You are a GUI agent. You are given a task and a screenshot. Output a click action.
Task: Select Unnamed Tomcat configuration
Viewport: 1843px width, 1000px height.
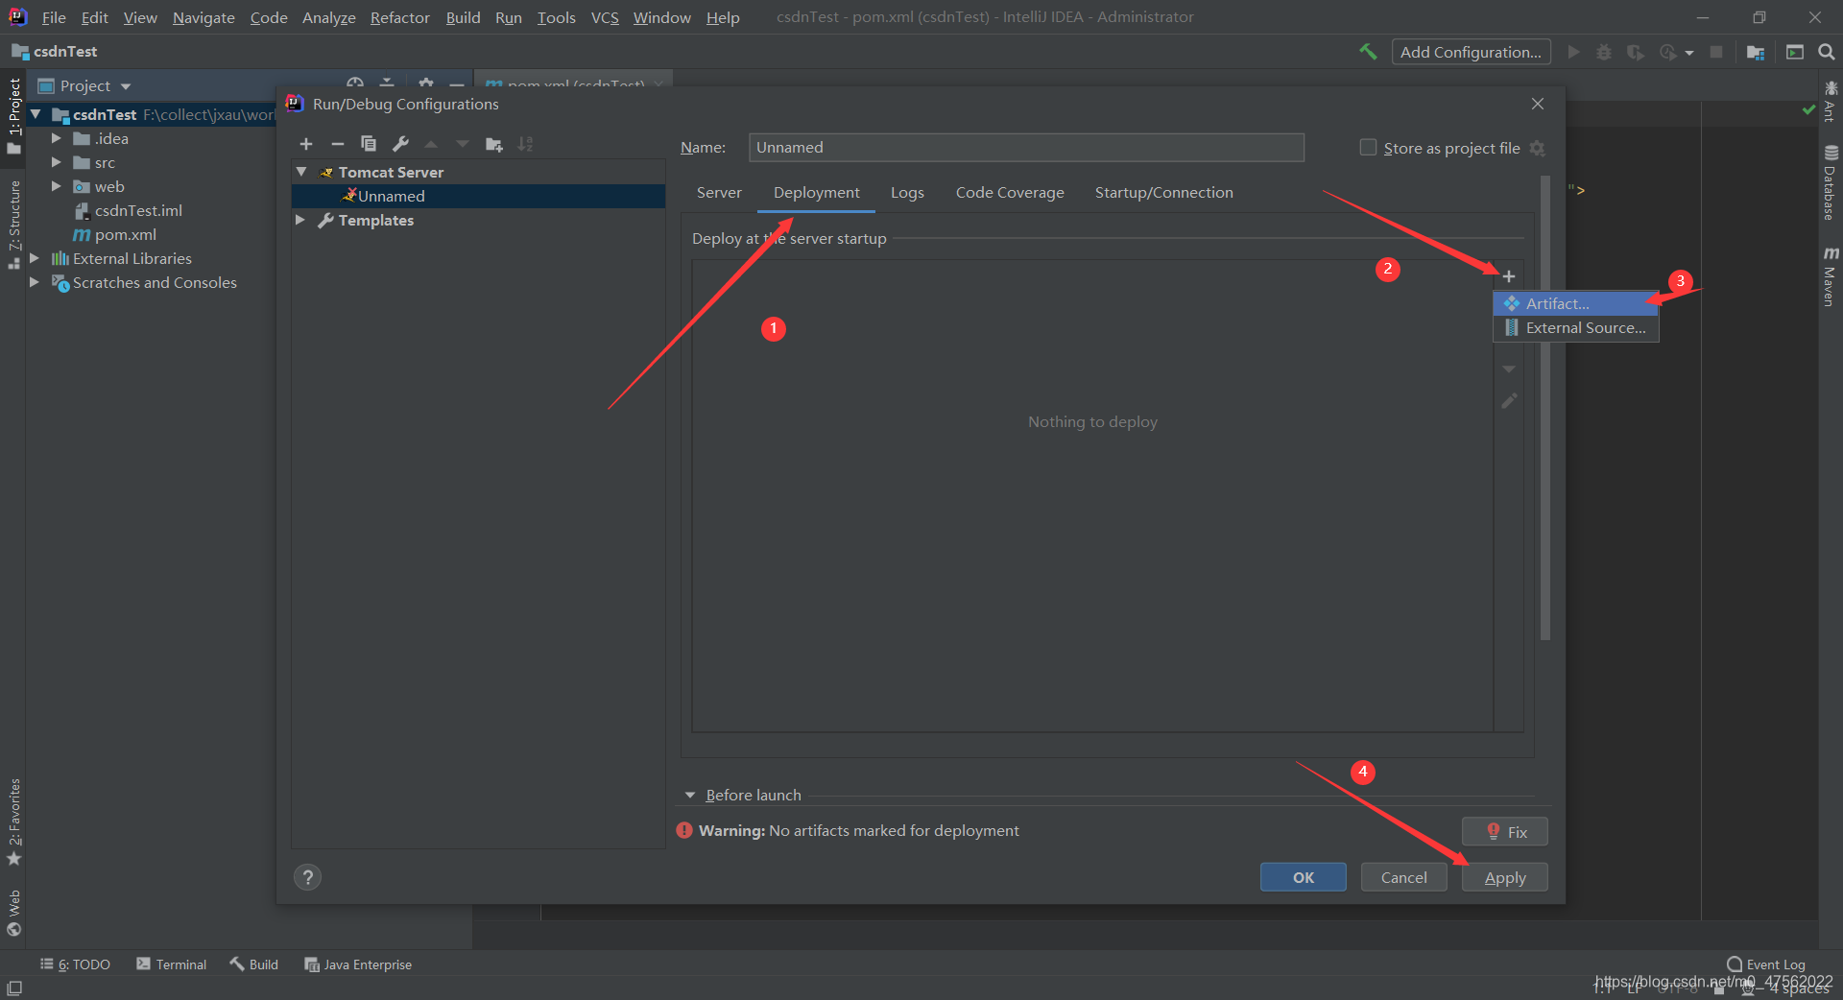pos(478,196)
